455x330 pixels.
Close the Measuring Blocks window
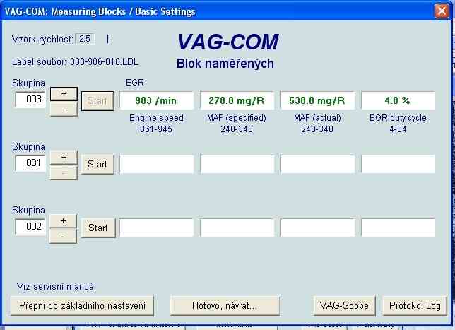click(x=442, y=11)
